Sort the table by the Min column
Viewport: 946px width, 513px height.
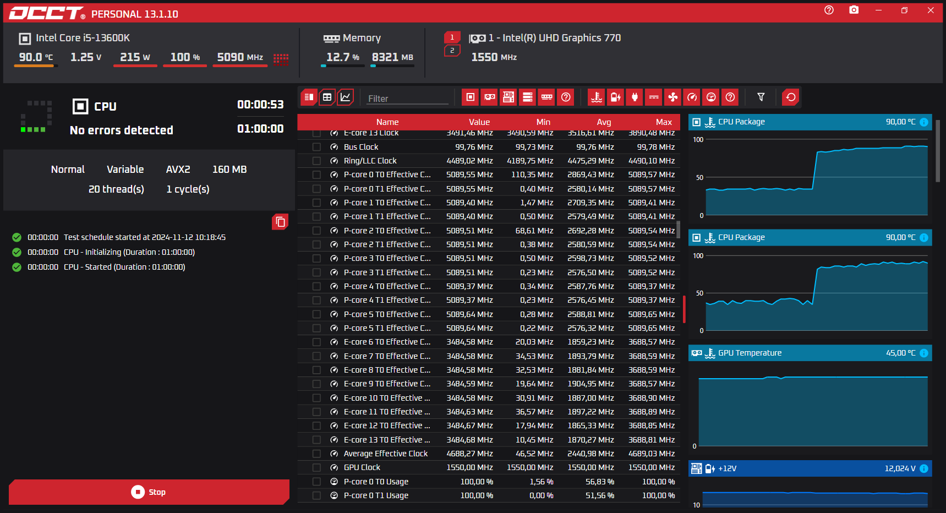[543, 122]
